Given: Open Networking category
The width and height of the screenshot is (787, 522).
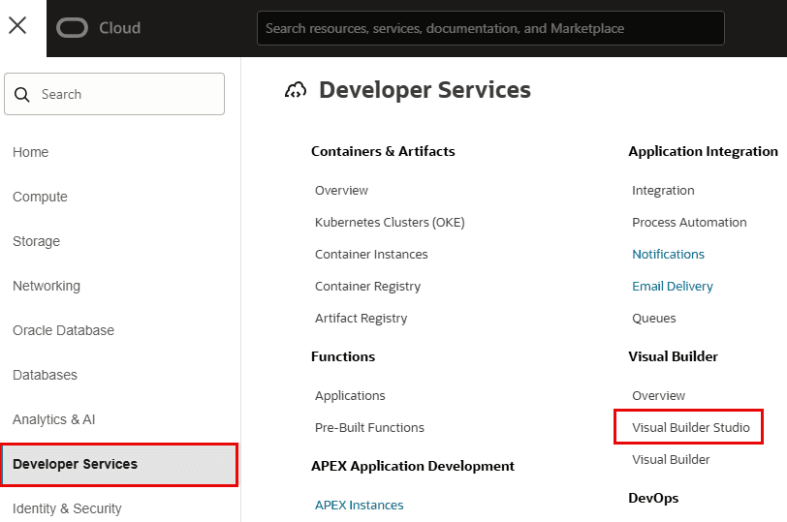Looking at the screenshot, I should point(47,286).
